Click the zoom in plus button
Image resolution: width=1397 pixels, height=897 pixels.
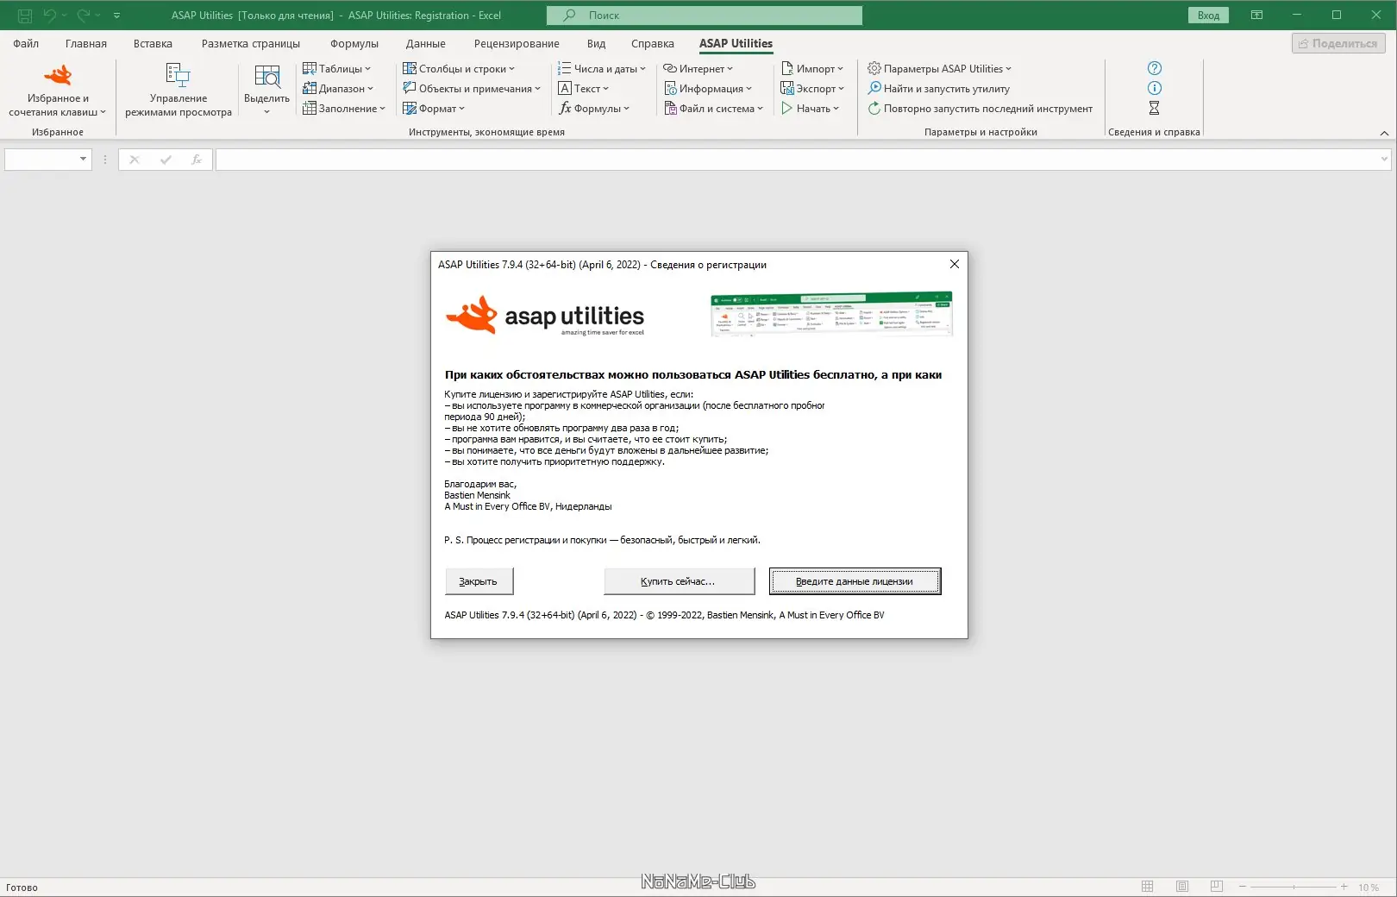pyautogui.click(x=1344, y=887)
